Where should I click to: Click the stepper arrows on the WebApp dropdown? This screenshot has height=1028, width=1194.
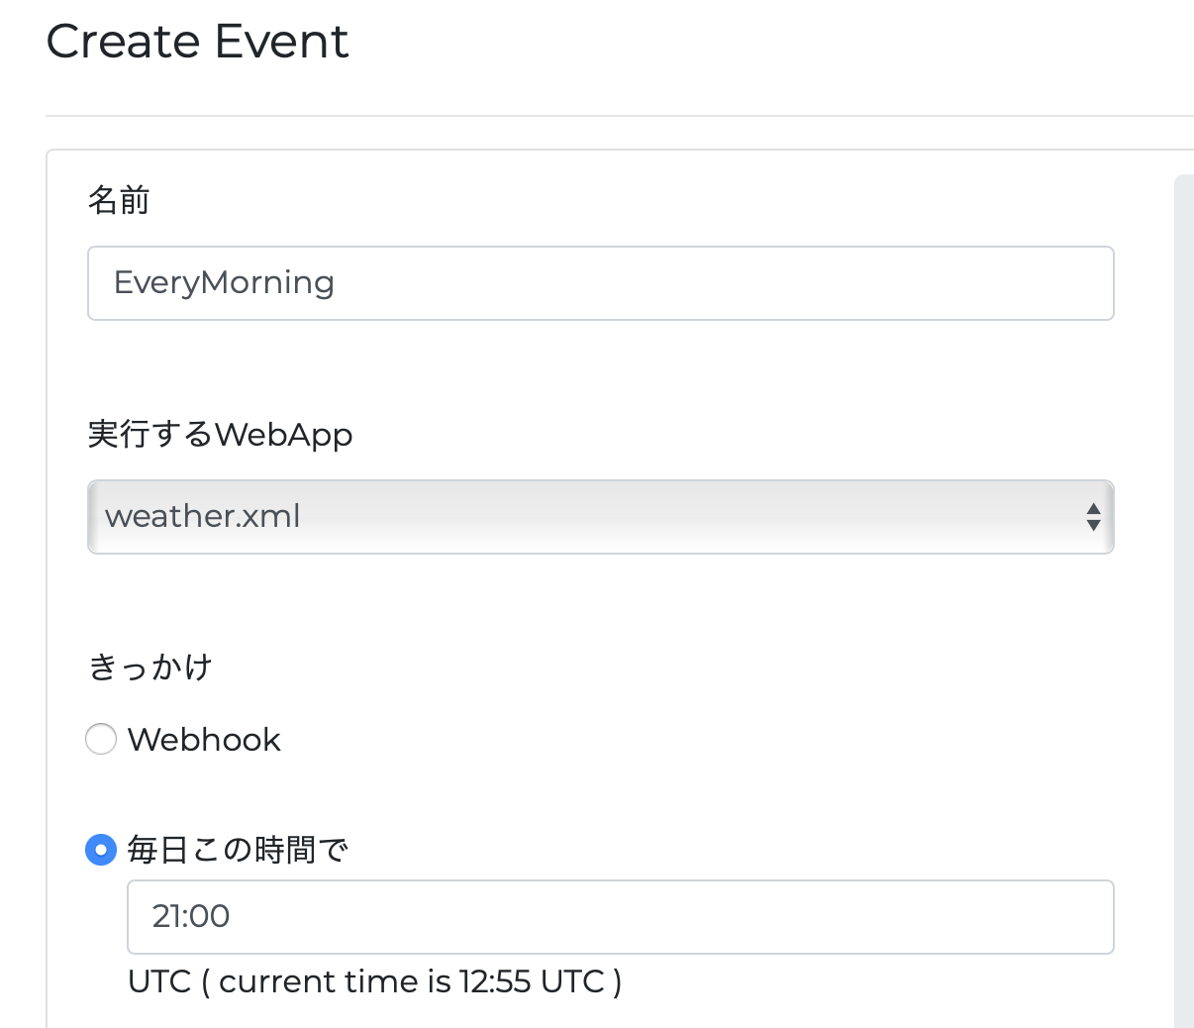1092,516
